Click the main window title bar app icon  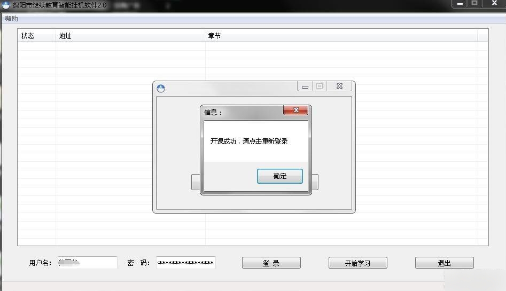pyautogui.click(x=6, y=4)
